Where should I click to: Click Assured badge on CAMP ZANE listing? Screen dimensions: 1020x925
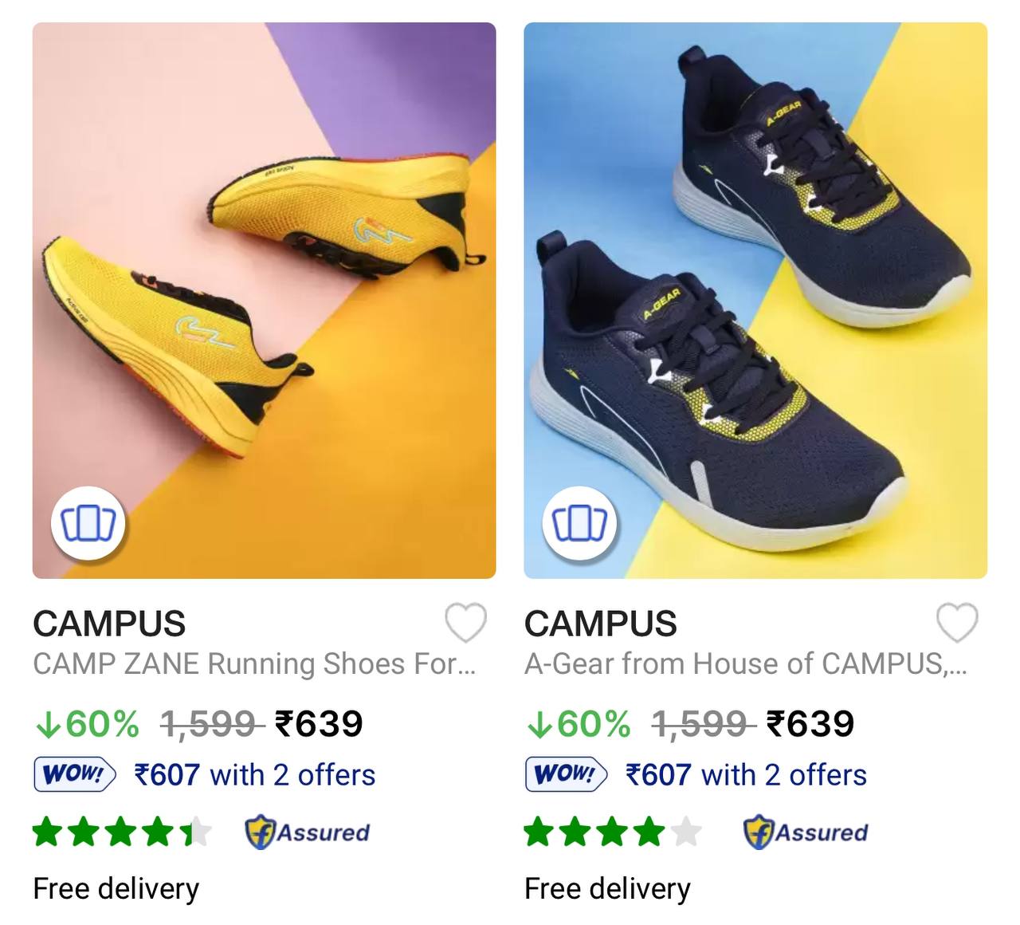coord(307,832)
